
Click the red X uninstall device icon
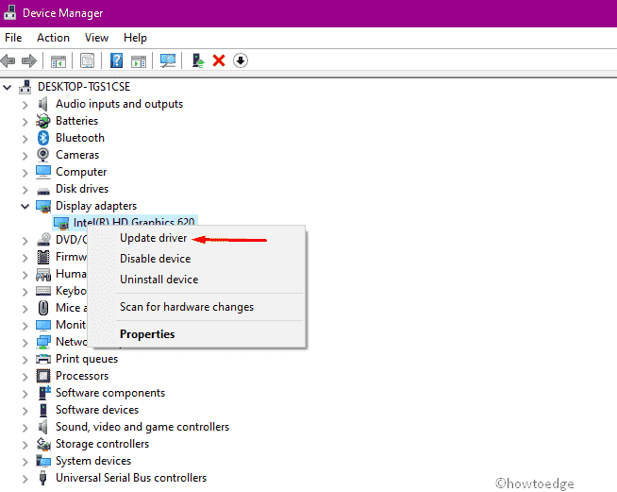pyautogui.click(x=219, y=61)
